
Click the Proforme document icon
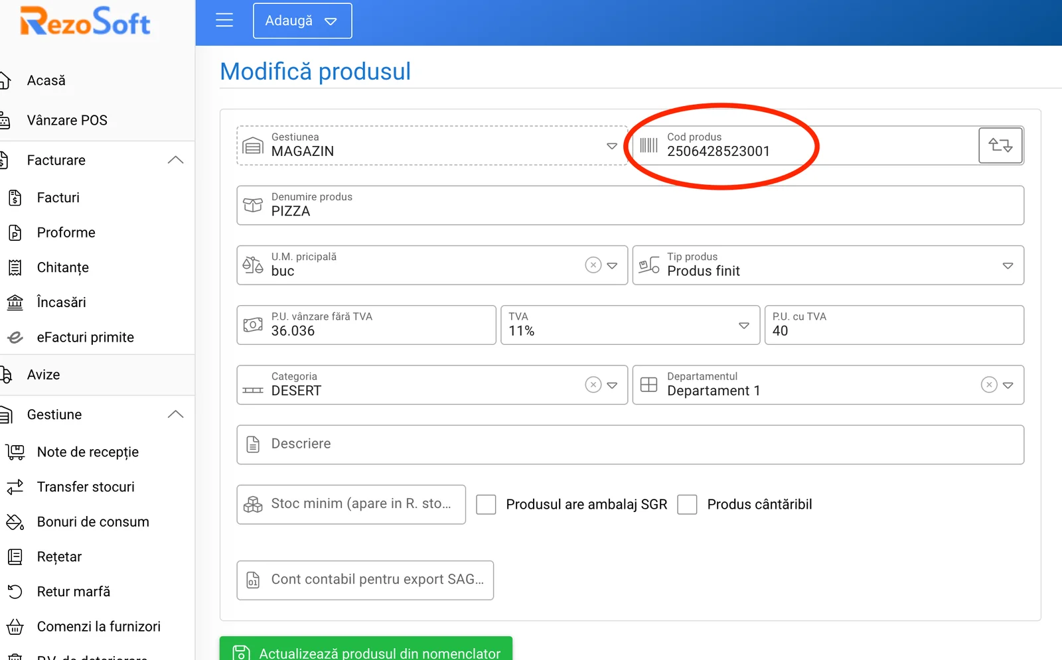(x=15, y=233)
